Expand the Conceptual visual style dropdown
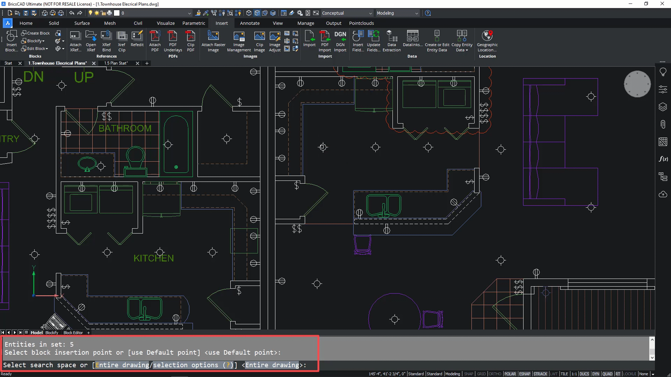Viewport: 671px width, 377px height. click(x=370, y=13)
